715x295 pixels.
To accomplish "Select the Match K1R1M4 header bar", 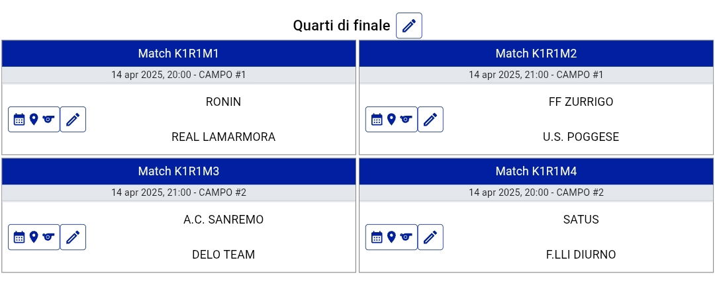I will click(536, 171).
